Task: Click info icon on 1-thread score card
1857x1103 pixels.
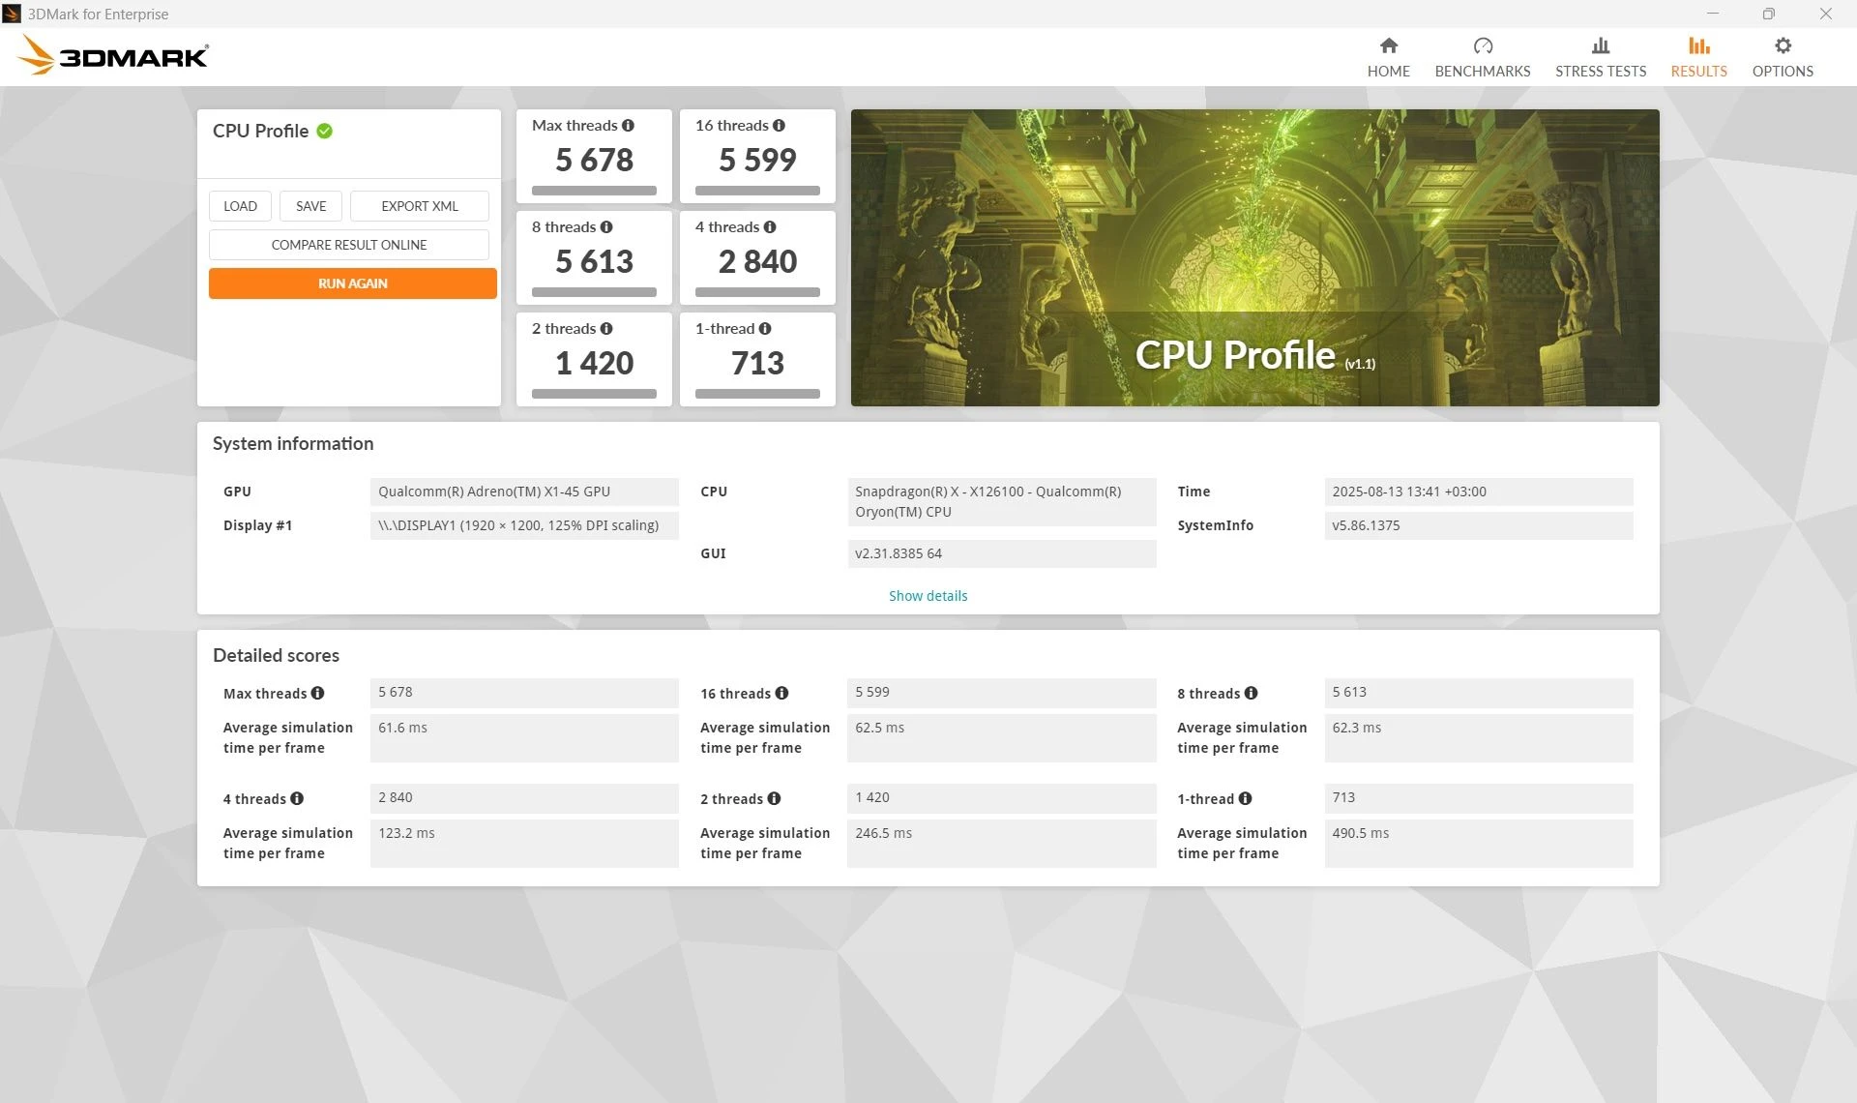Action: click(764, 329)
